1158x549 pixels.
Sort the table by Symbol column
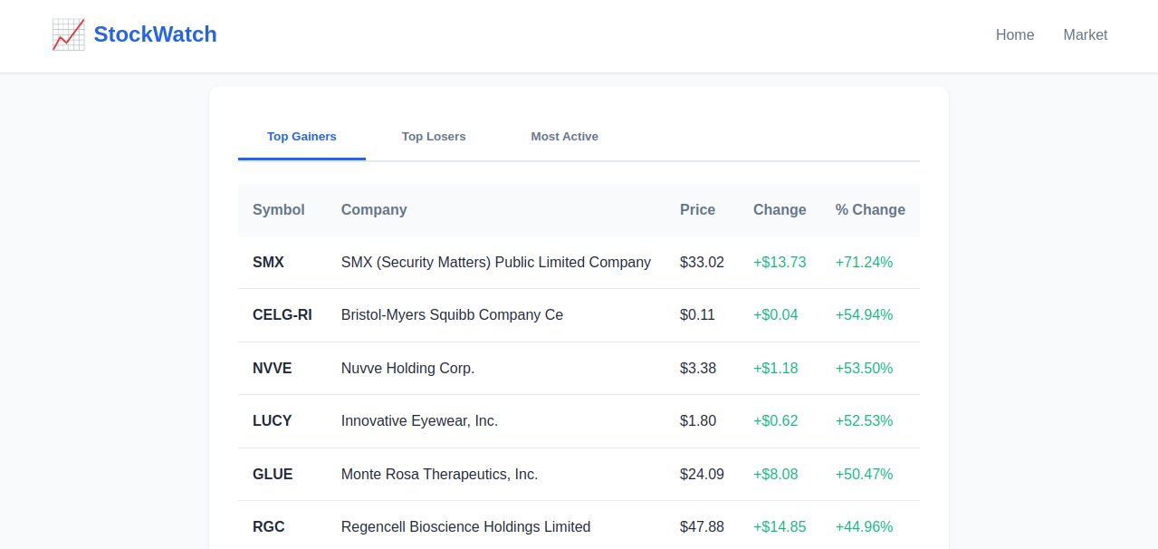(x=278, y=209)
